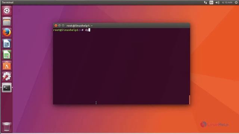
Task: Click the terminal title root@linuxhelp1: ~
Action: tap(80, 26)
